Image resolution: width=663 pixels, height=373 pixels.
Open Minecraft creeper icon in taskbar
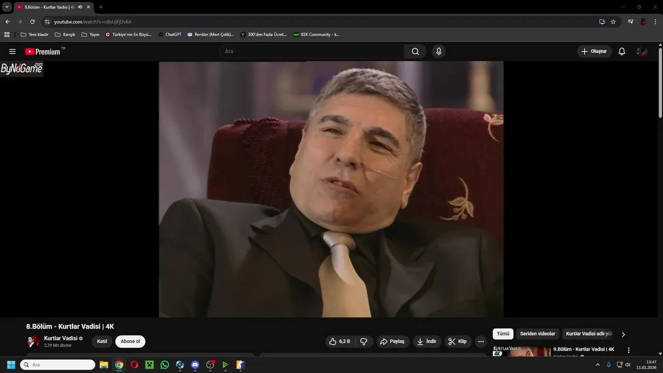tap(149, 365)
